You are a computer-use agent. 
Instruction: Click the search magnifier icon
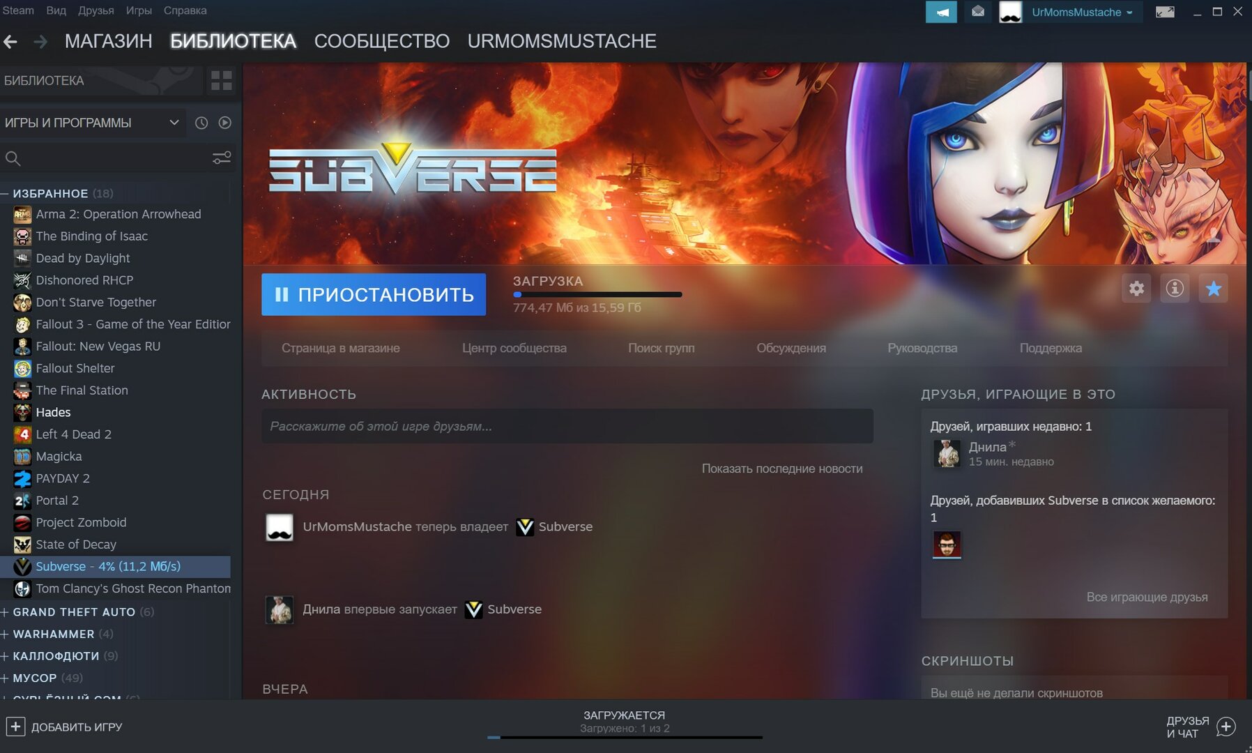(x=13, y=158)
